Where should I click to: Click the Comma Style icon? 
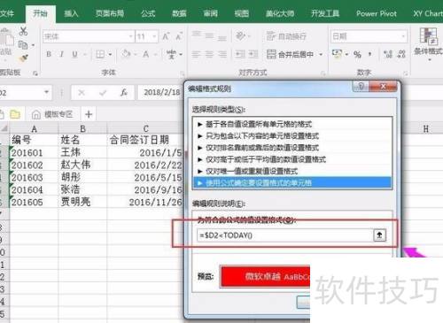(370, 54)
